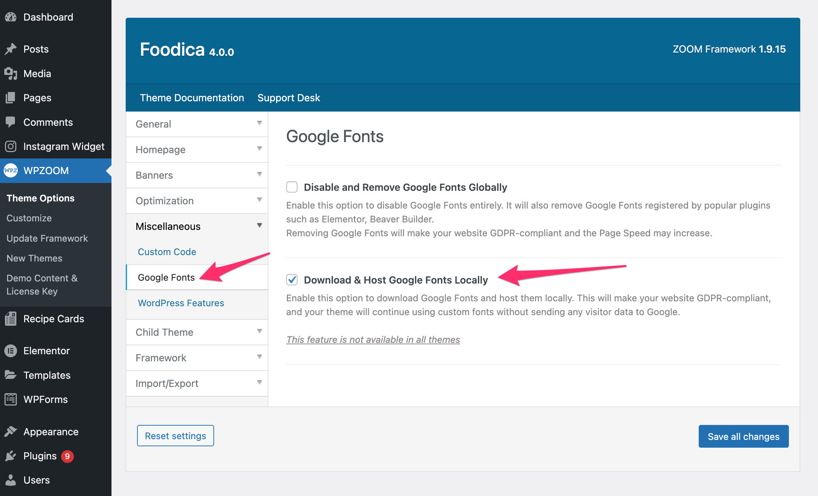Image resolution: width=818 pixels, height=496 pixels.
Task: Click the Posts pushpin icon
Action: pyautogui.click(x=11, y=49)
